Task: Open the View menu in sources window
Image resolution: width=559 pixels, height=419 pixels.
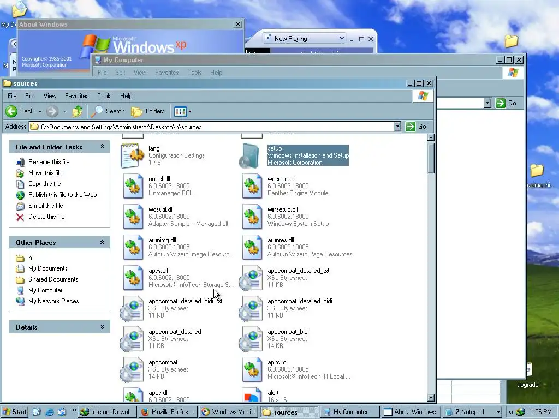Action: click(50, 96)
